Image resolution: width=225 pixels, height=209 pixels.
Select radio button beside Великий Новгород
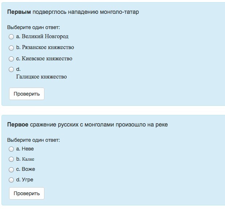pos(11,37)
